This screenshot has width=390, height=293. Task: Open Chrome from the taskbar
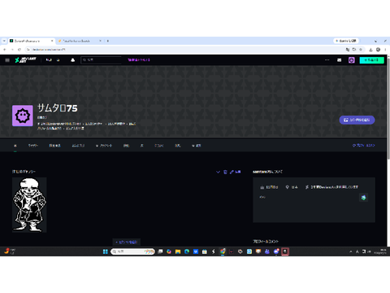223,251
